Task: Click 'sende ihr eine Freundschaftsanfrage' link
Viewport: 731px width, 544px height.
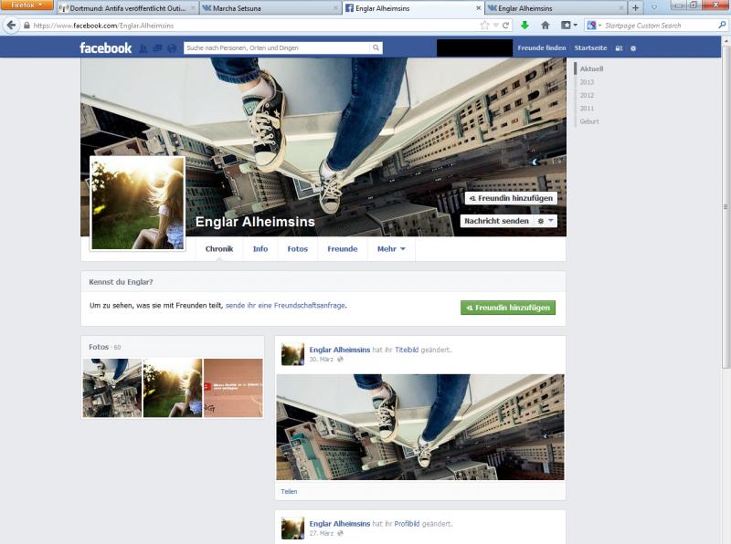Action: pos(285,305)
